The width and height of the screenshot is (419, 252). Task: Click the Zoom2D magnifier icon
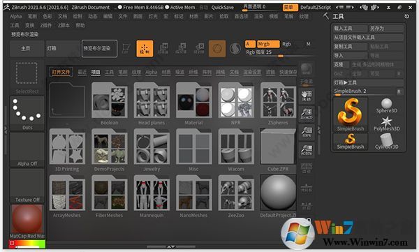click(307, 114)
